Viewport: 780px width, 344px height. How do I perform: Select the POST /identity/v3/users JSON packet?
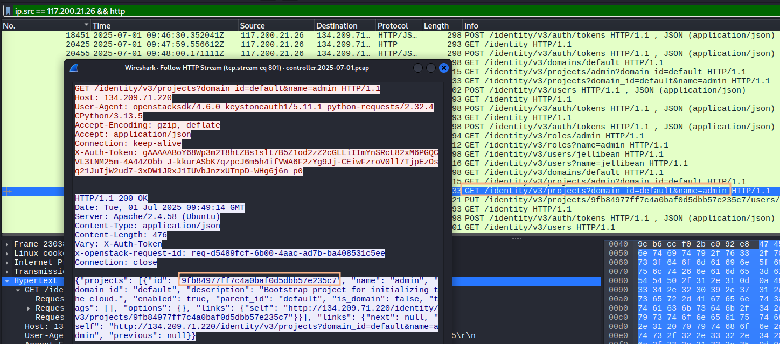click(615, 90)
